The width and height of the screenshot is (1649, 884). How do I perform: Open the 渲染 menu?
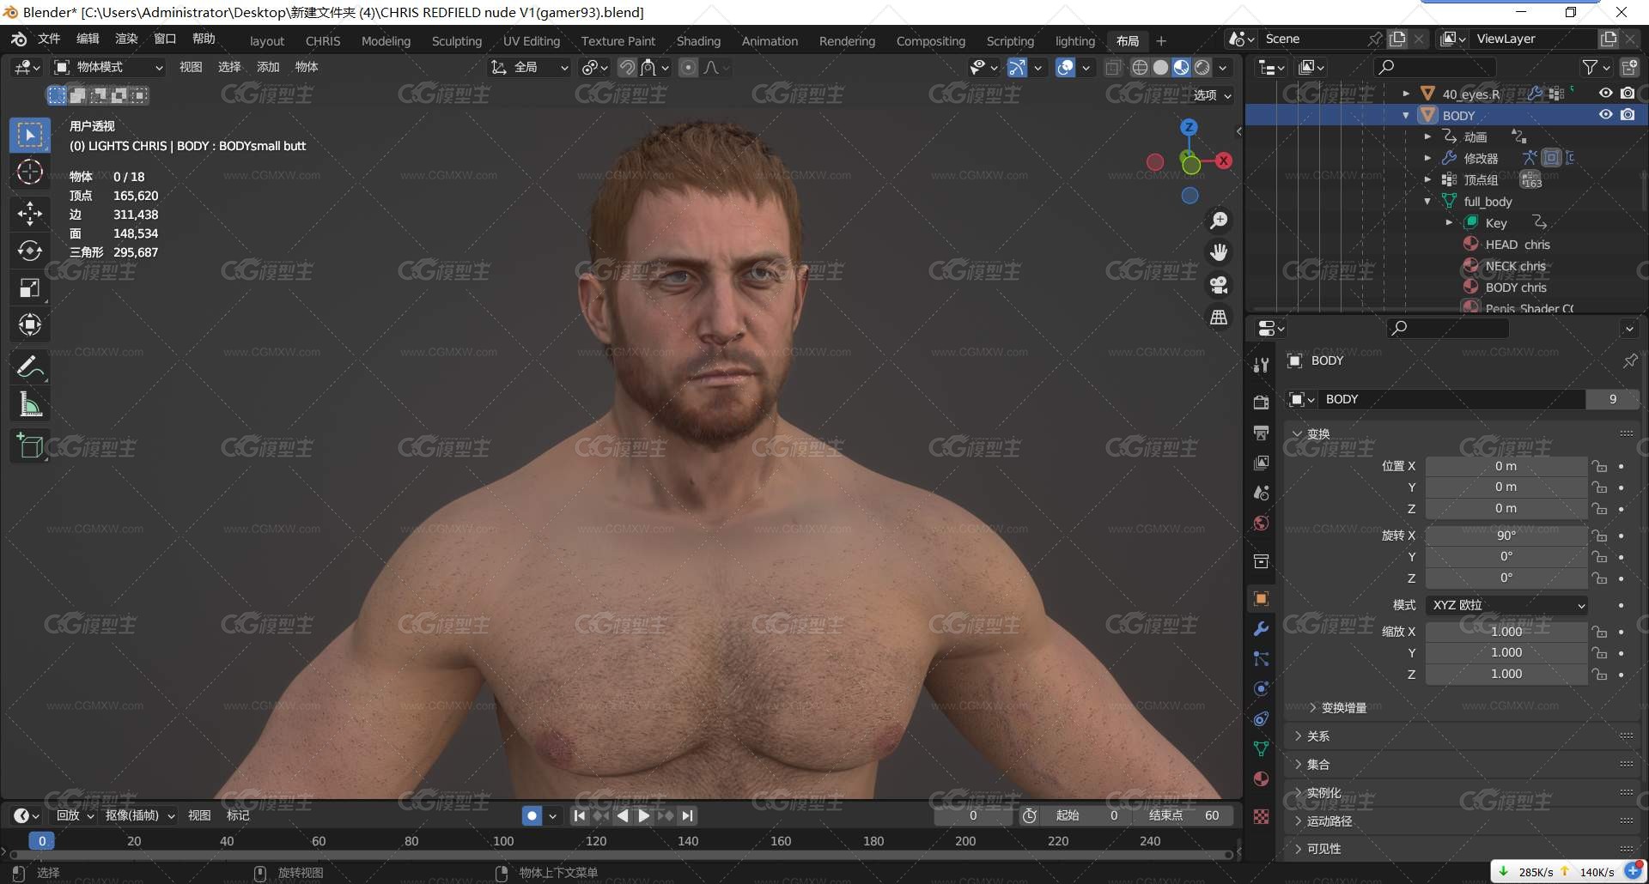point(126,39)
